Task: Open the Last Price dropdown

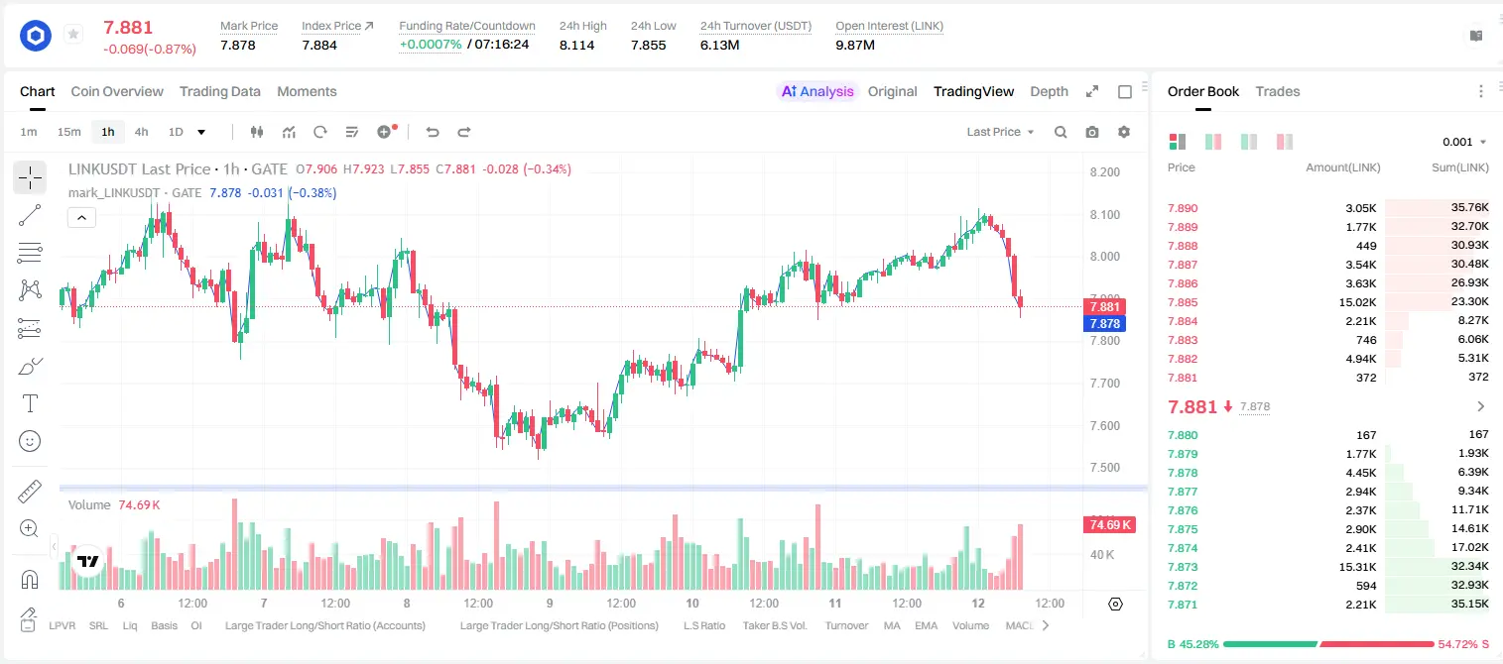Action: coord(1000,132)
